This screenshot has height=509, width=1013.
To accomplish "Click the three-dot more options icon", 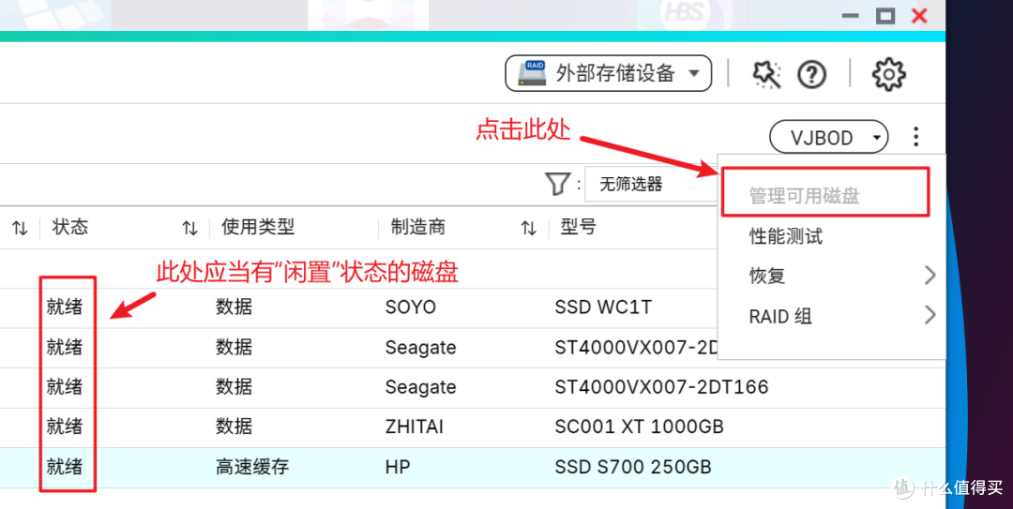I will (915, 137).
